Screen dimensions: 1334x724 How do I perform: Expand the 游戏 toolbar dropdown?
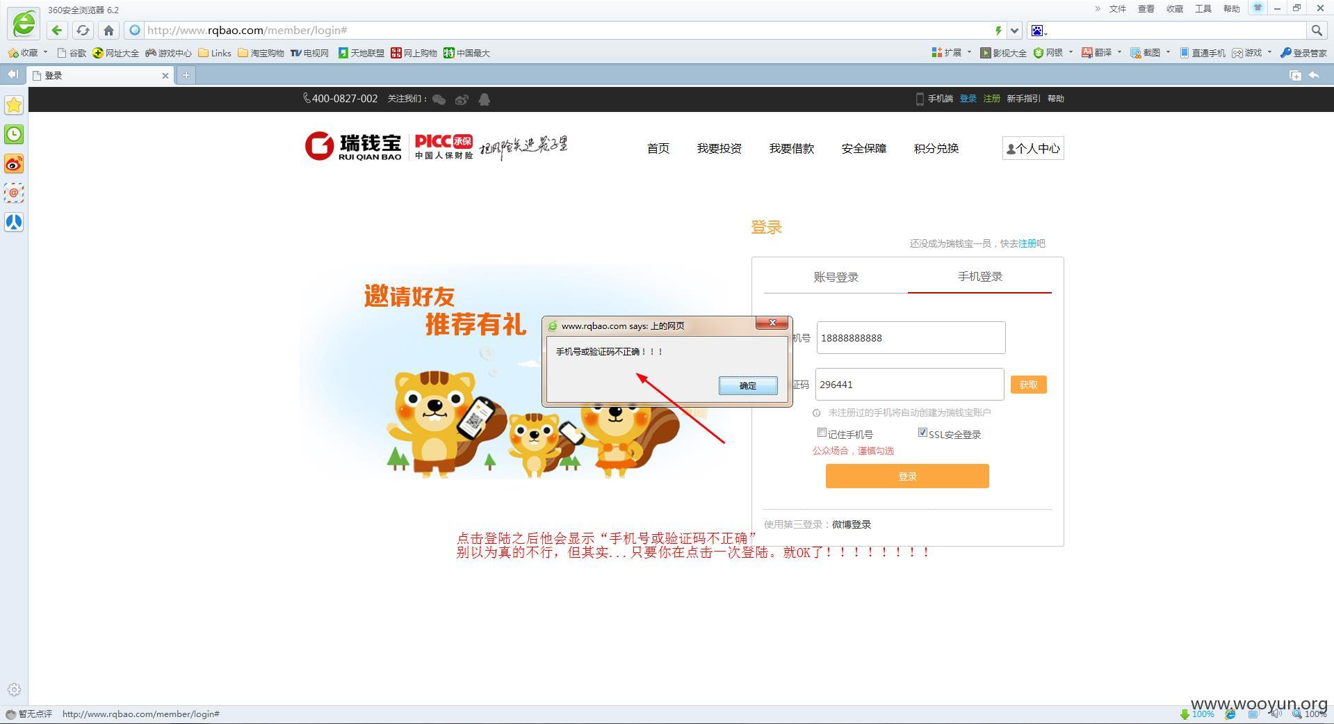tap(1269, 52)
